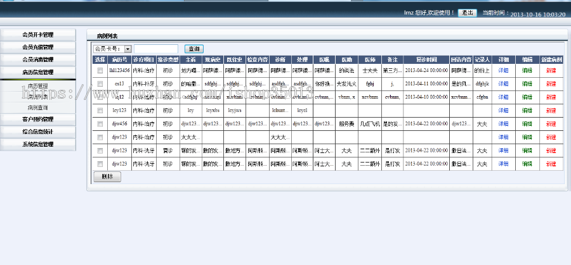Collapse the 病历信息管理 sidebar menu
The width and height of the screenshot is (571, 265).
pos(38,72)
